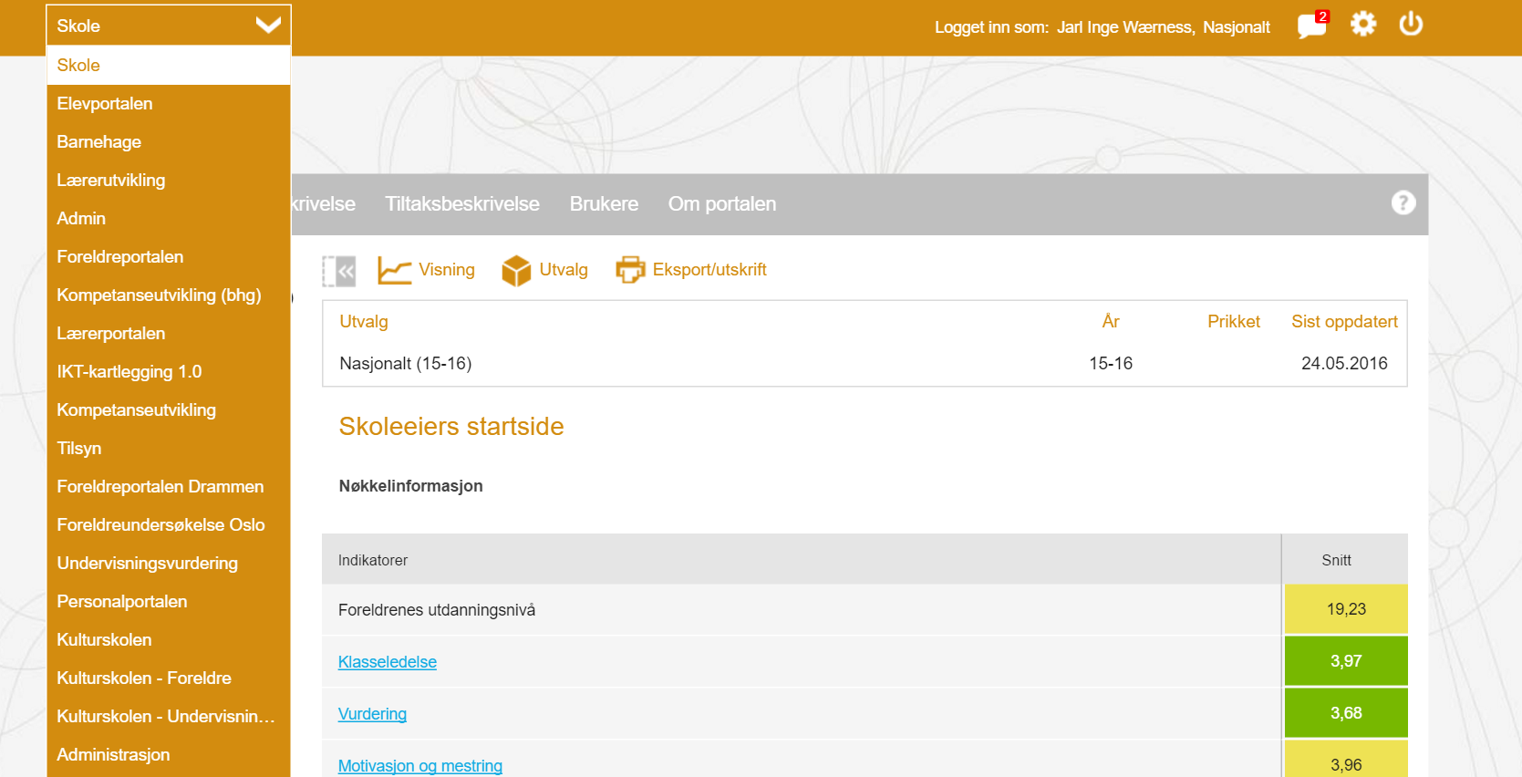Open the Vurdering link
The width and height of the screenshot is (1522, 777).
pyautogui.click(x=372, y=714)
